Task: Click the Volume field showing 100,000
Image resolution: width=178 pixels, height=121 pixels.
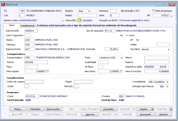Action: tap(36, 62)
